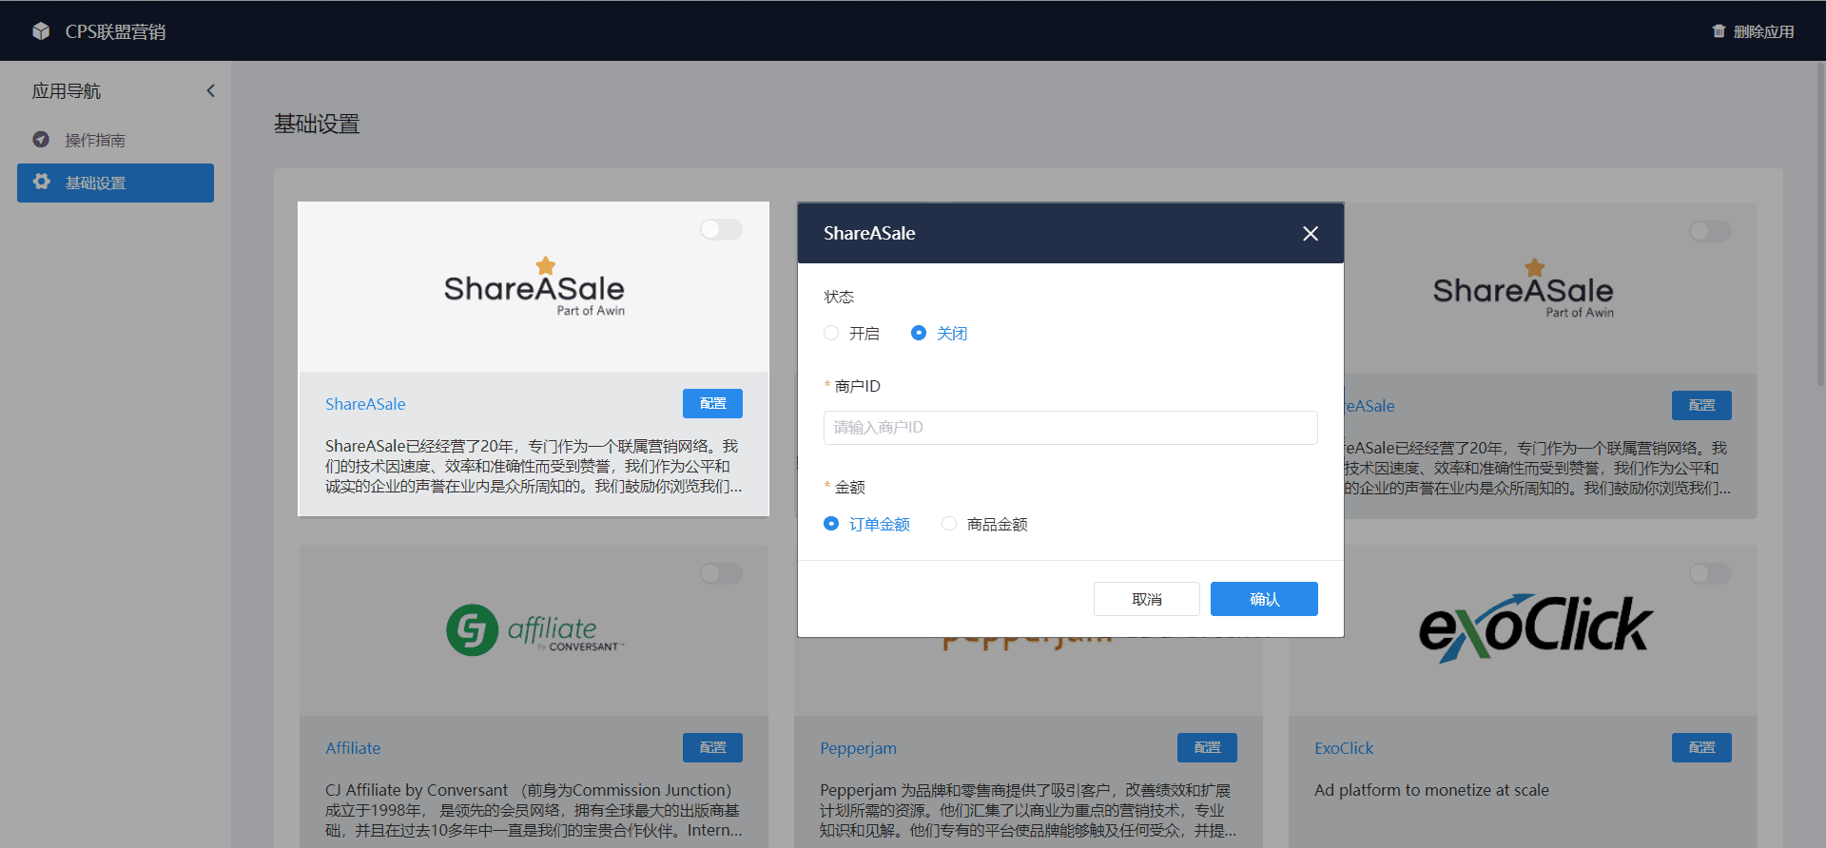1826x848 pixels.
Task: Click the 'Ad platform to monetize at scale' text
Action: click(x=1431, y=790)
